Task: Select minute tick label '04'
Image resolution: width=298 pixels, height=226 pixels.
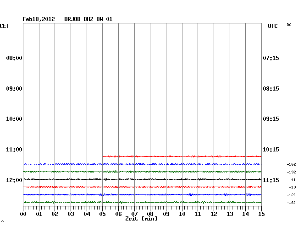Action: coord(87,214)
